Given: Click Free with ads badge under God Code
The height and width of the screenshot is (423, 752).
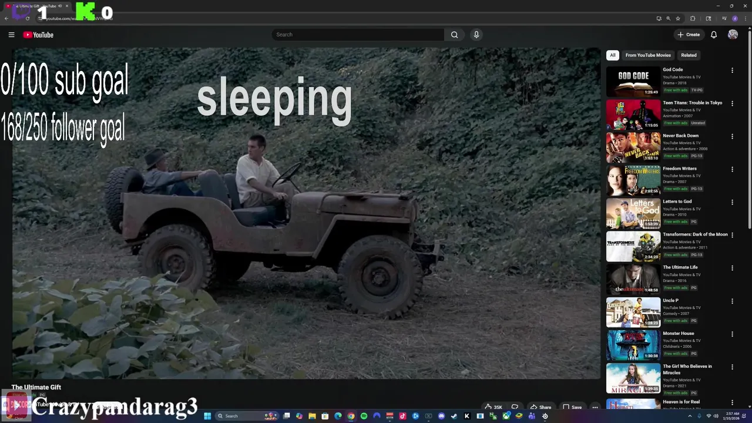Looking at the screenshot, I should pos(676,90).
